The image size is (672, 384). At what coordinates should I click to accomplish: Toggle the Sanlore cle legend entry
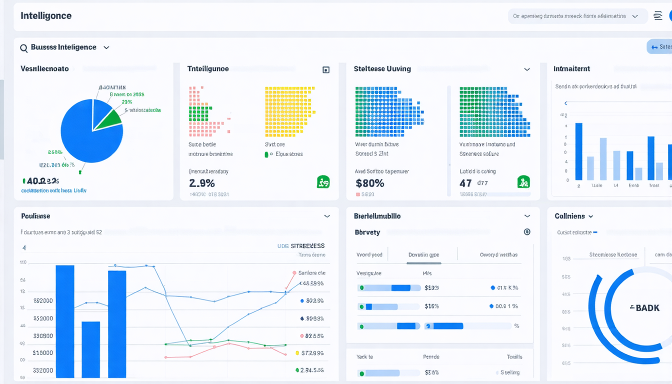[x=308, y=273]
